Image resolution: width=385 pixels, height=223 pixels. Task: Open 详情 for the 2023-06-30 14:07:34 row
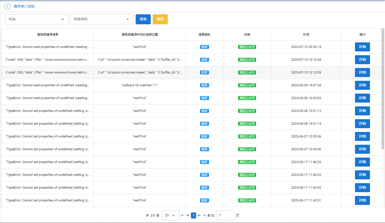(x=362, y=85)
